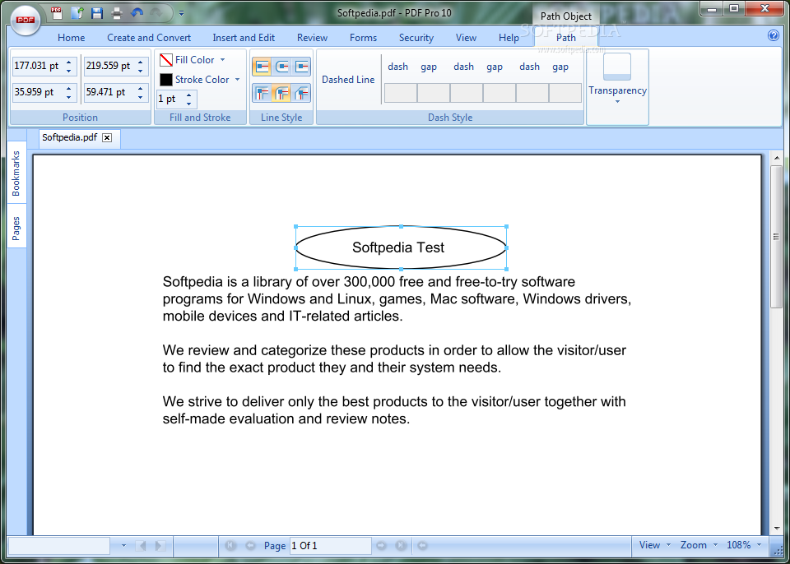Viewport: 790px width, 564px height.
Task: Close the Softpedia.pdf document tab with X
Action: 107,138
